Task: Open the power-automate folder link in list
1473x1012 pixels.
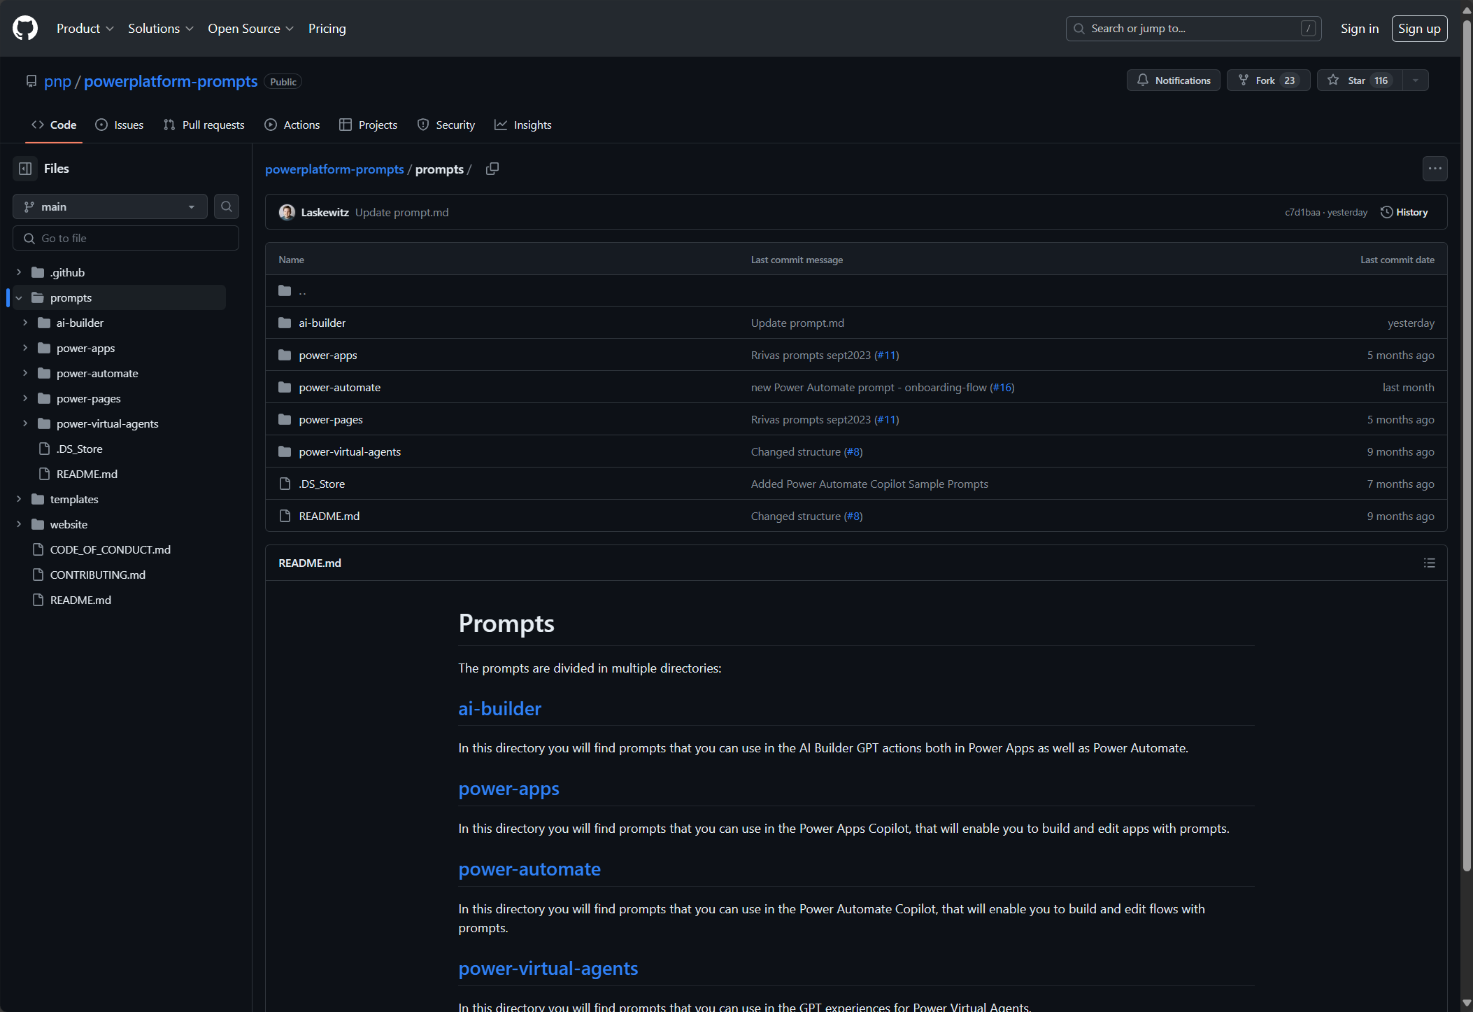Action: click(x=339, y=387)
